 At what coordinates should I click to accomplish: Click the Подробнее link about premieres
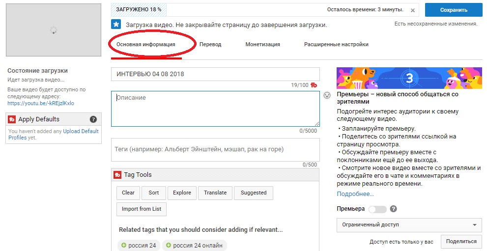355,194
